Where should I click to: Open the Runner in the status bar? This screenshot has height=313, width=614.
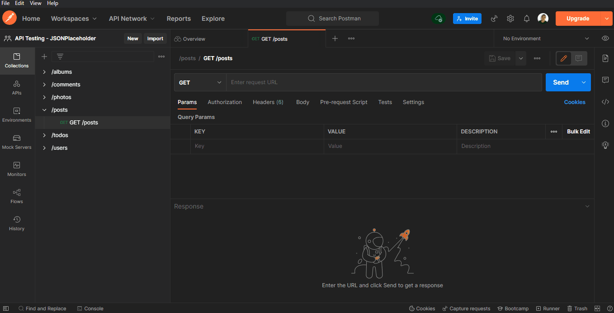click(548, 308)
